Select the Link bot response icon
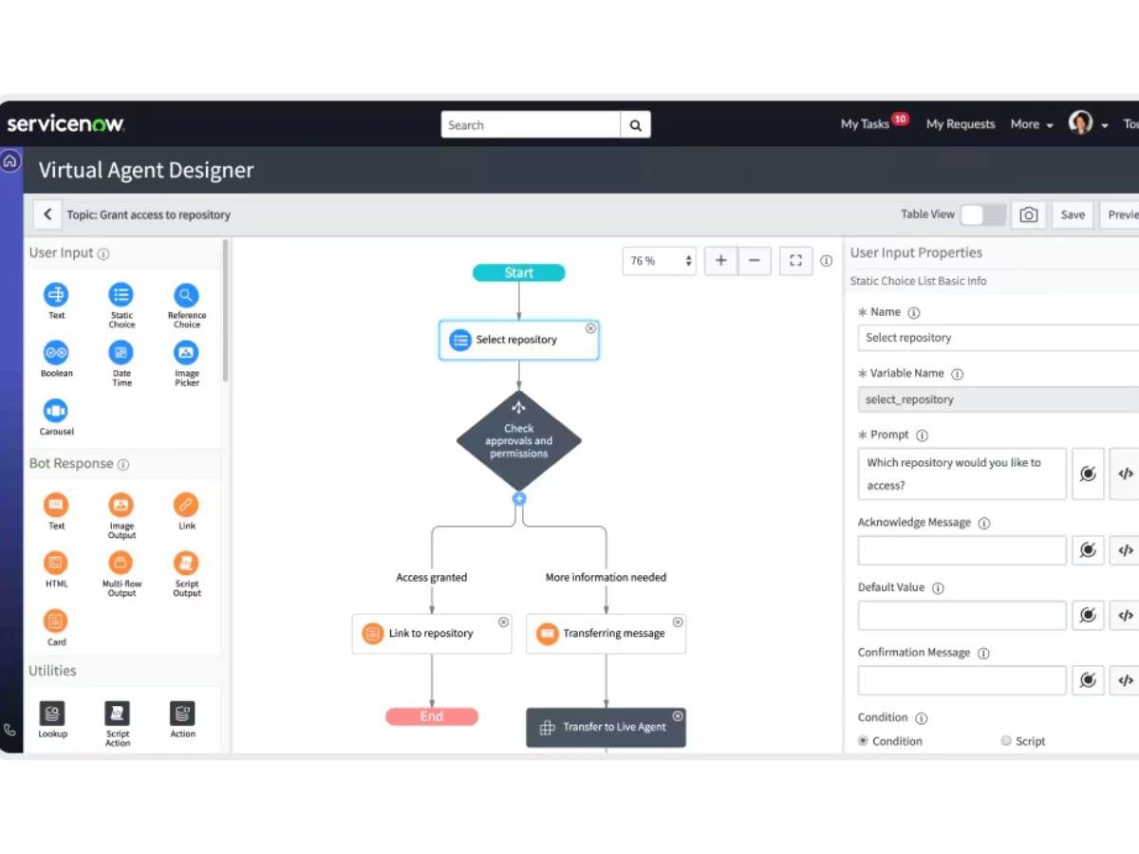The height and width of the screenshot is (854, 1139). [186, 505]
